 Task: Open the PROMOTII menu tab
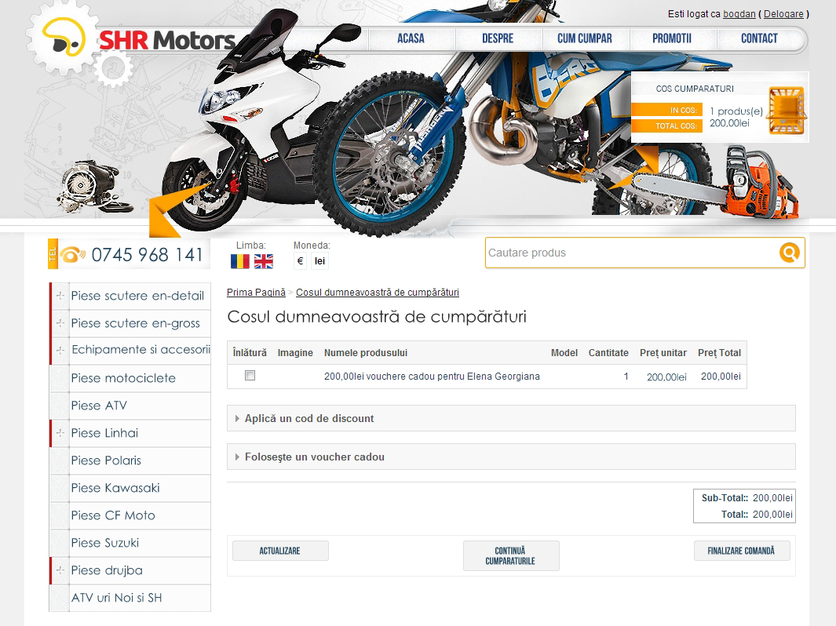click(x=672, y=38)
